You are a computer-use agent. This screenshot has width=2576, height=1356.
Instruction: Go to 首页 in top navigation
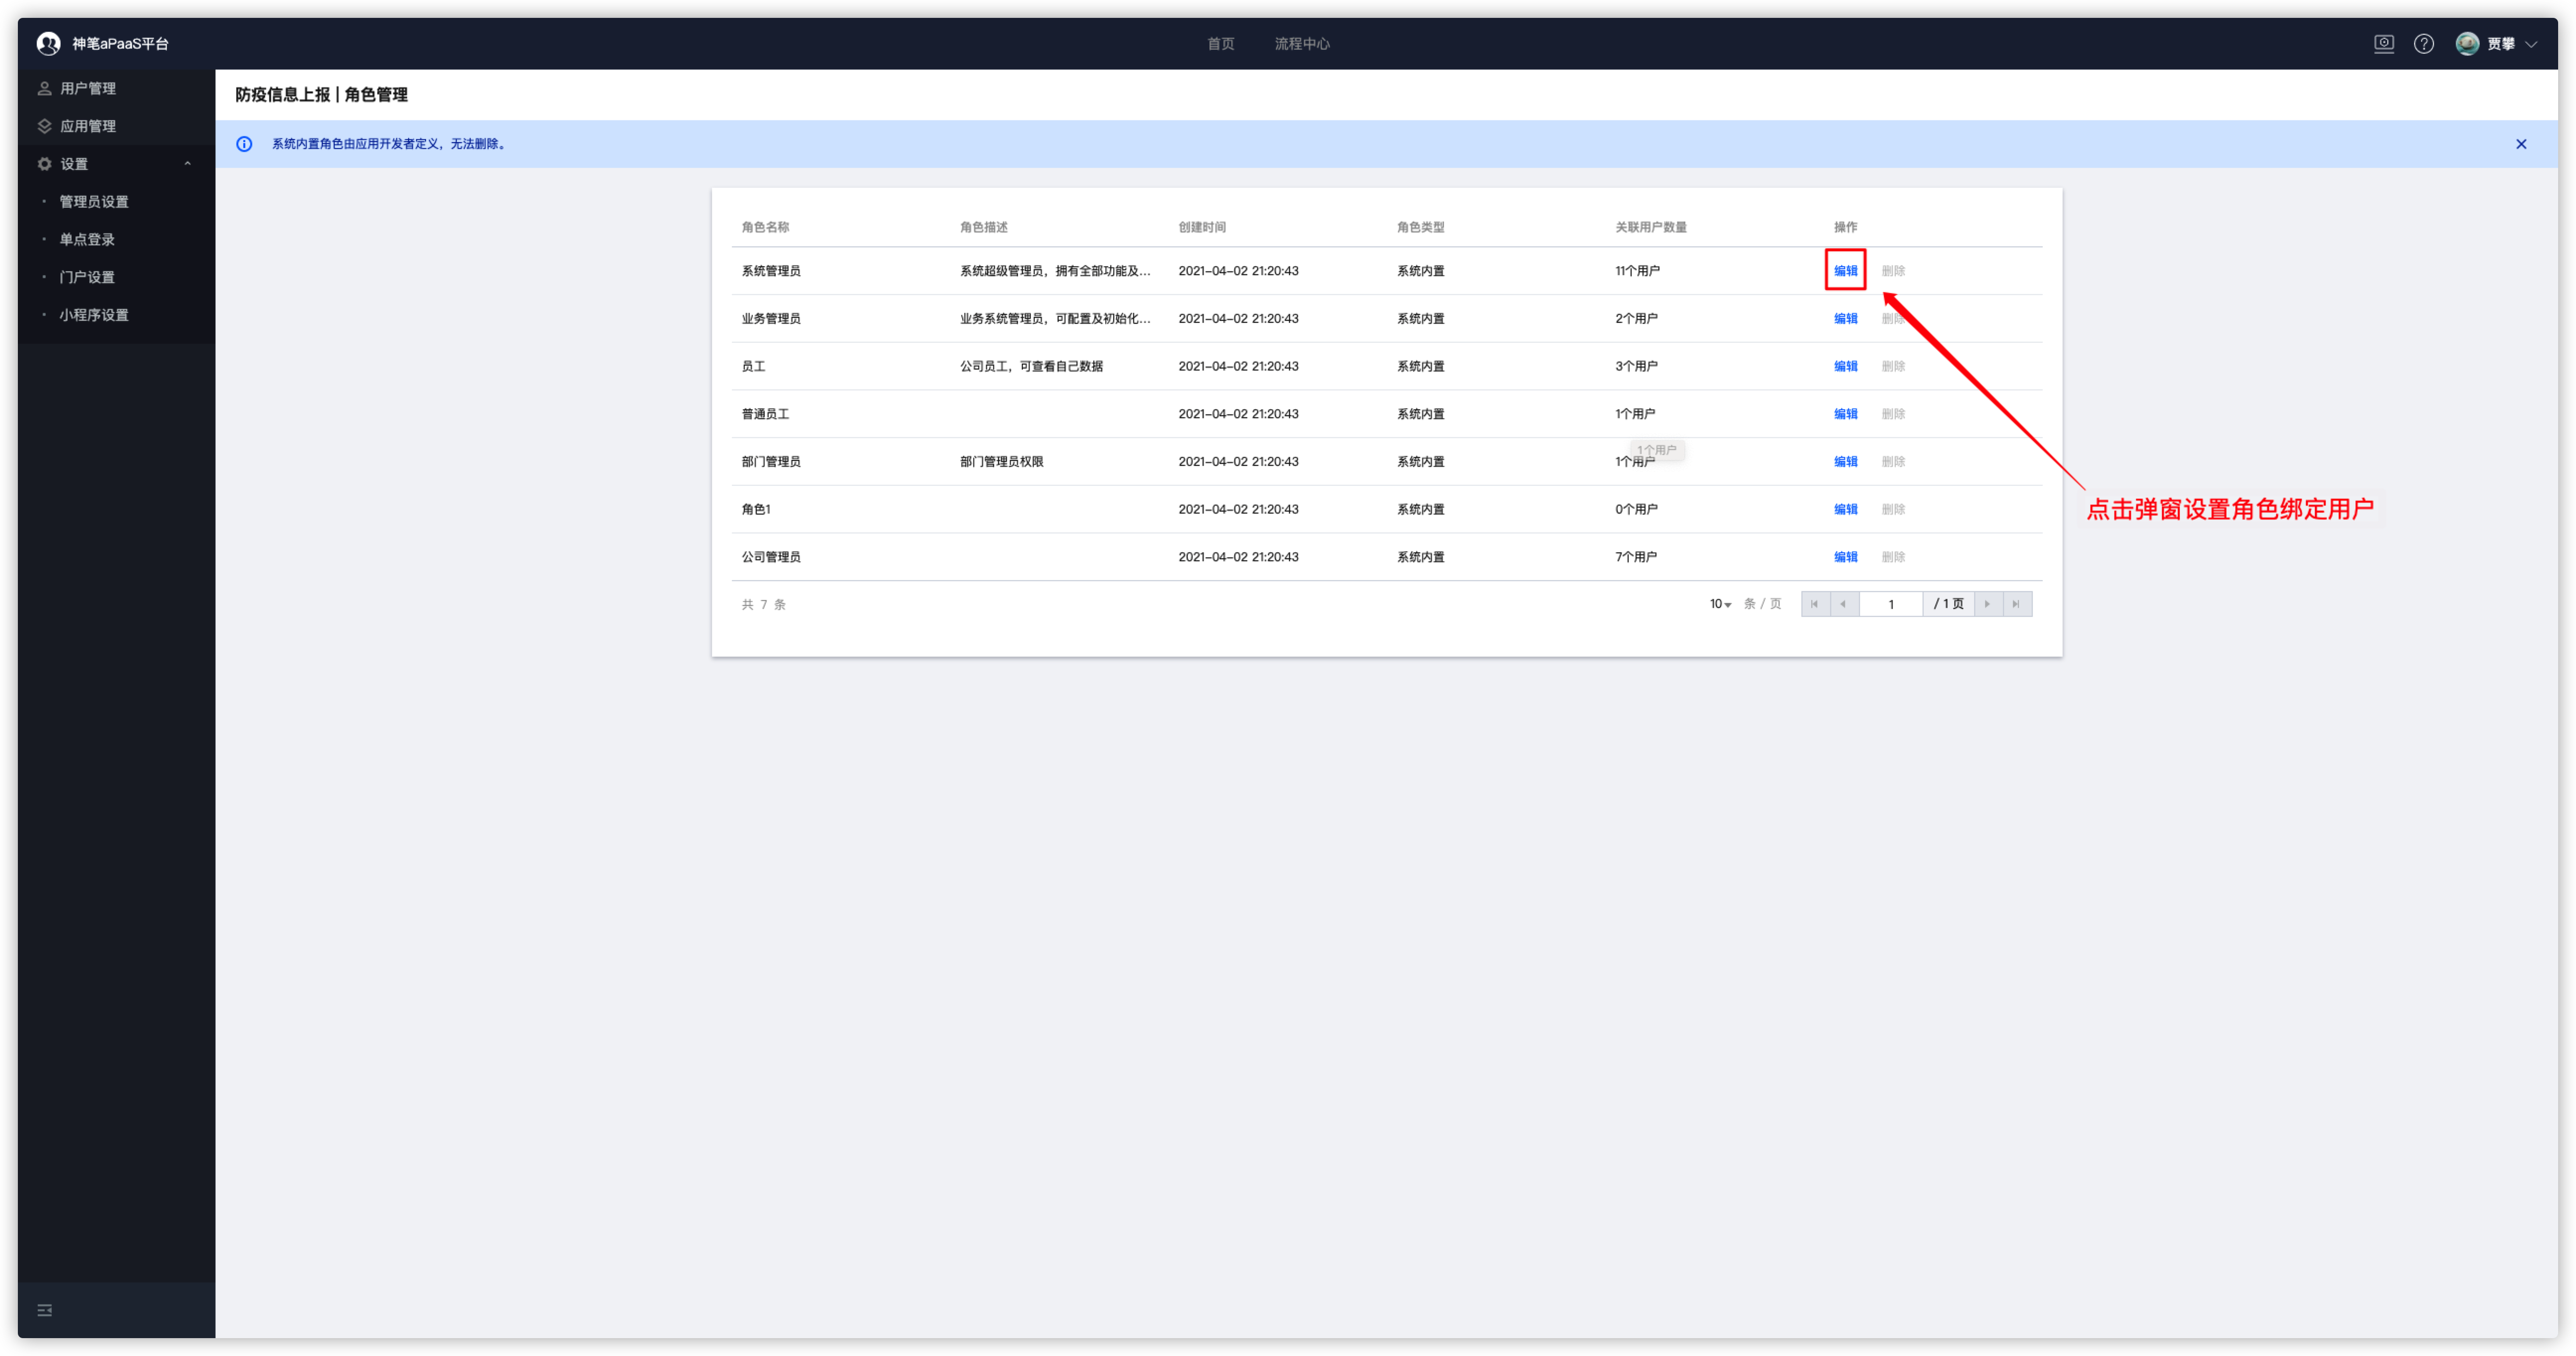(1220, 44)
